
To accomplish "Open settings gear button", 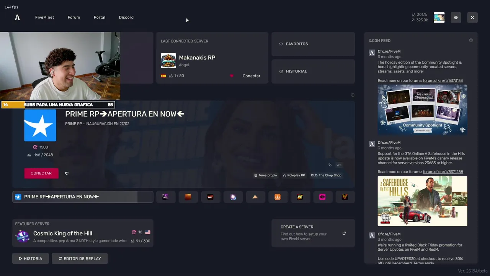I will [x=456, y=17].
